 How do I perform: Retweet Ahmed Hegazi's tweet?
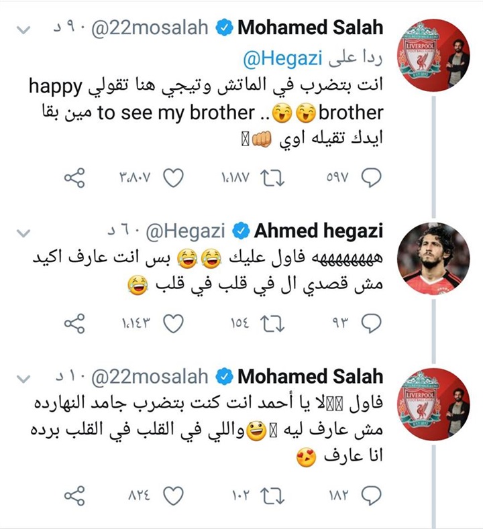[273, 324]
